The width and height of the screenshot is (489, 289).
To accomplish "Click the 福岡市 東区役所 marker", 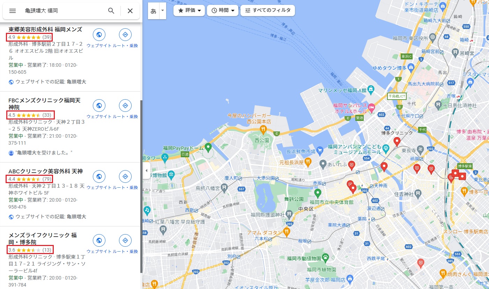I will 432,37.
